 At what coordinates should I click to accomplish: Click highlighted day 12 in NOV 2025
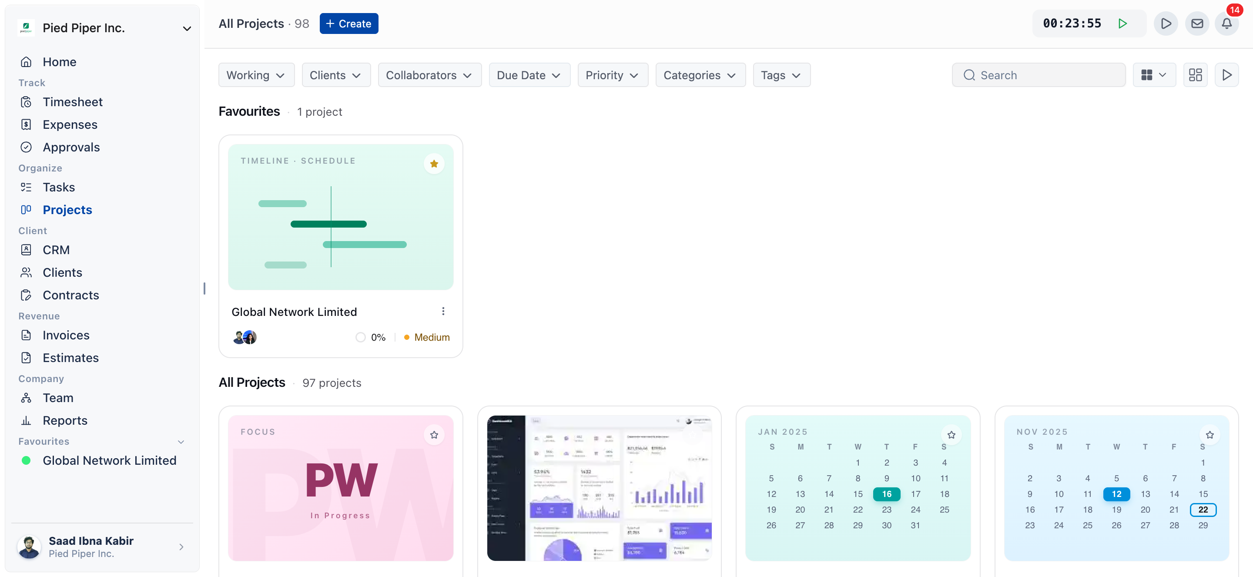click(x=1116, y=494)
